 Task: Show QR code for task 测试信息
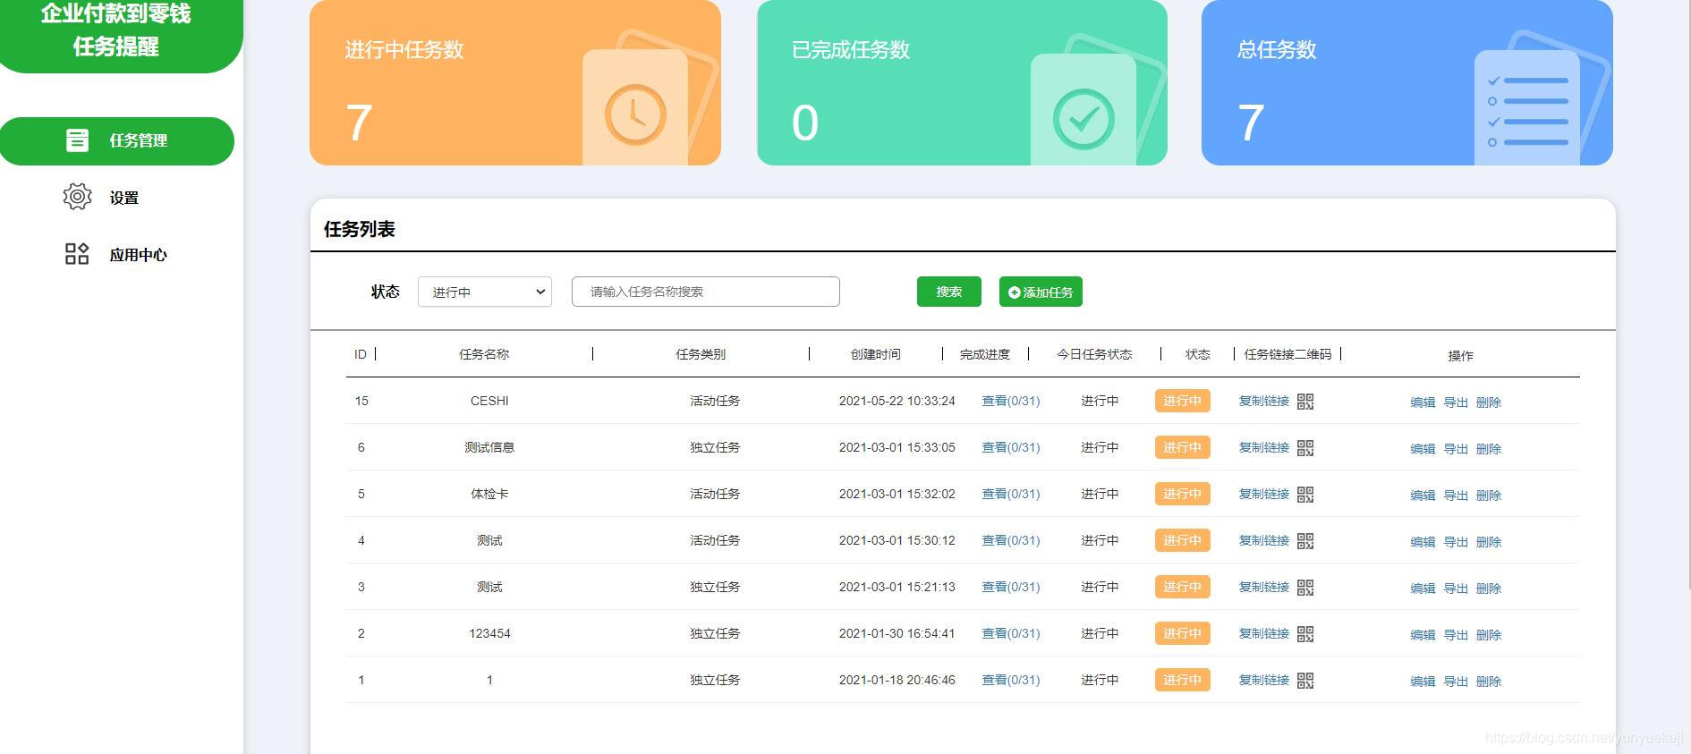click(x=1305, y=448)
